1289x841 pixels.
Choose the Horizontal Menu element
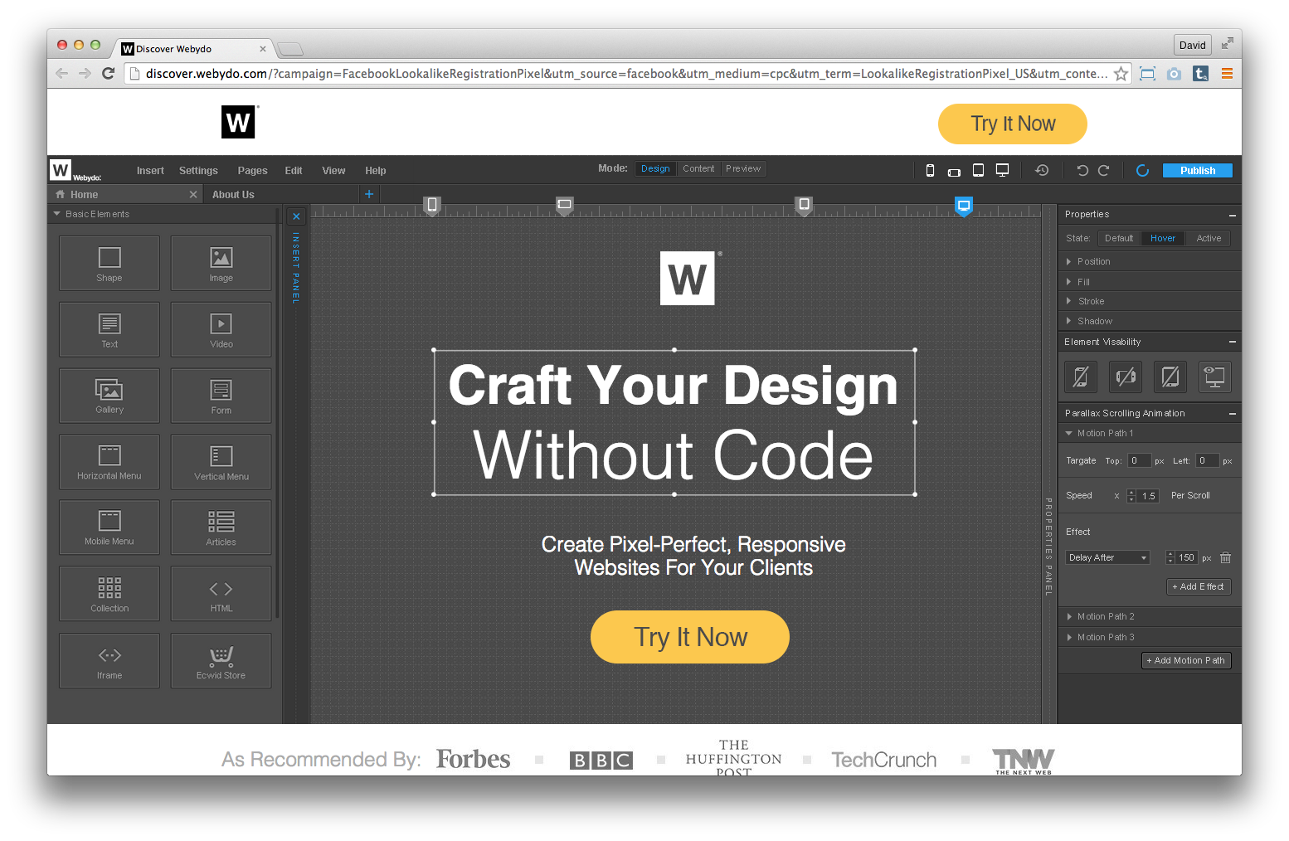pyautogui.click(x=109, y=462)
